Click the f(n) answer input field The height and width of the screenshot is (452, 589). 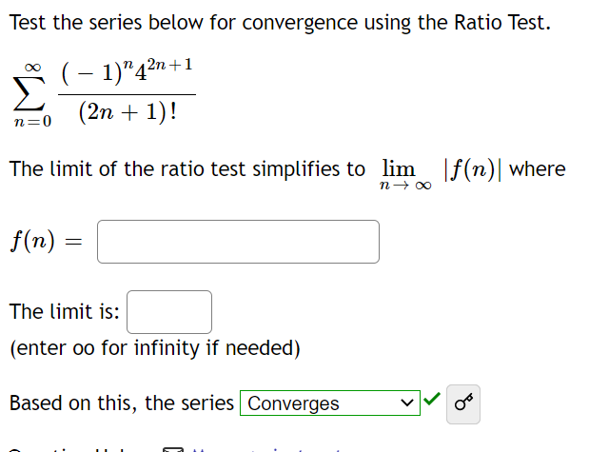pos(238,242)
